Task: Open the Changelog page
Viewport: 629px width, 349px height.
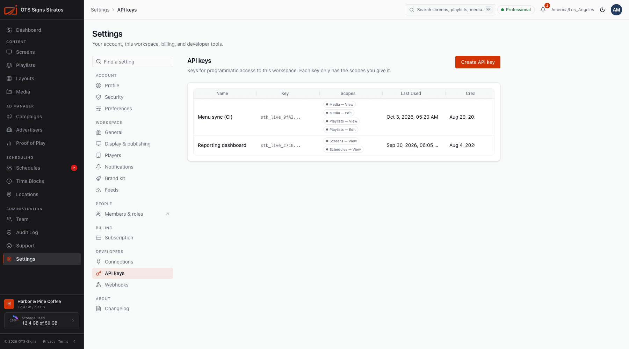Action: point(133,309)
